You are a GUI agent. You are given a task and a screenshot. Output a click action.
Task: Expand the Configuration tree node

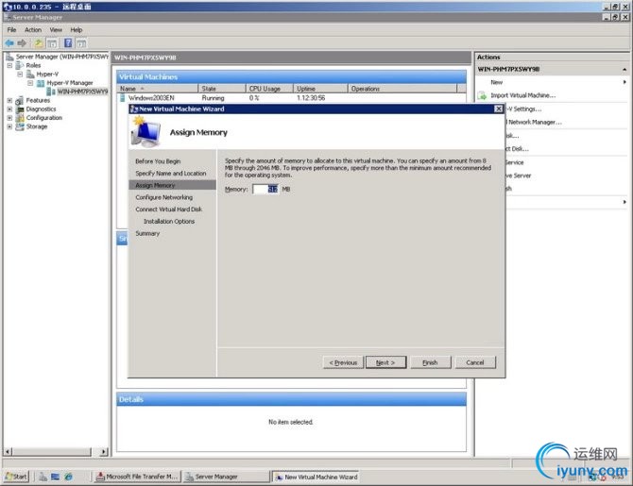click(x=9, y=118)
